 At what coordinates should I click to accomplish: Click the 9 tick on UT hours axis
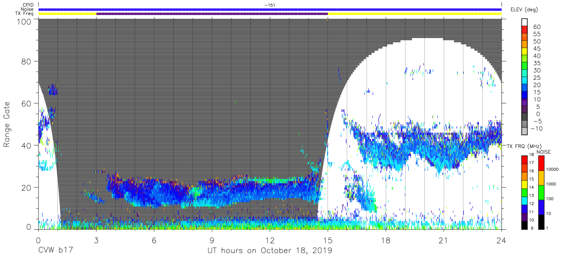point(212,240)
